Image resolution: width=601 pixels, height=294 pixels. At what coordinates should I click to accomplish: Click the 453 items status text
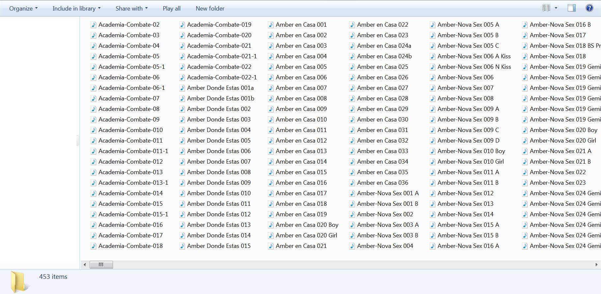(53, 277)
